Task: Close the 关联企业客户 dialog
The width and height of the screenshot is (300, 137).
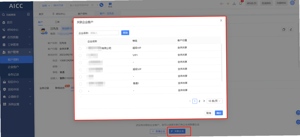Action: [221, 20]
